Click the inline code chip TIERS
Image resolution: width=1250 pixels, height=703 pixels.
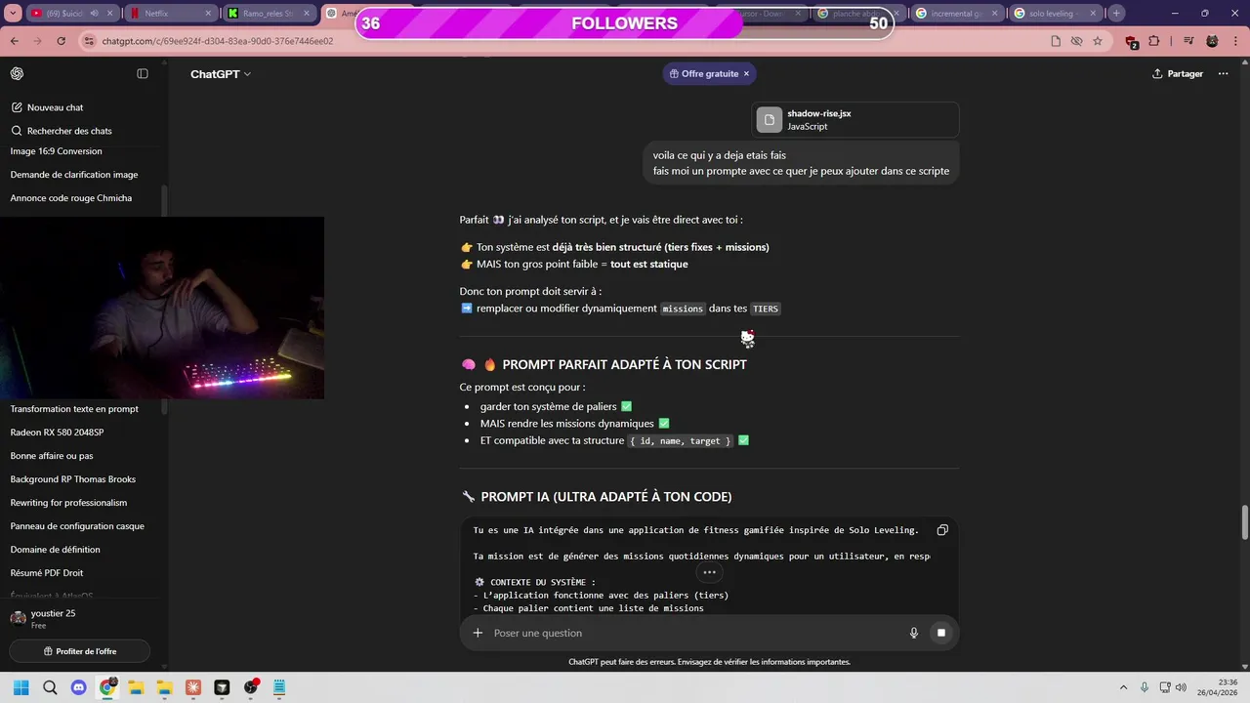pyautogui.click(x=766, y=309)
